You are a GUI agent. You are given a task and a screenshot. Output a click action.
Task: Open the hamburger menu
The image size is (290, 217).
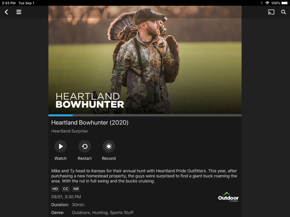(x=19, y=12)
